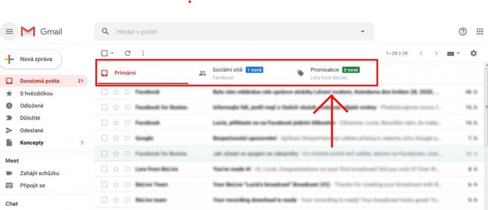
Task: Open dropdown arrow beside select-all checkbox
Action: [x=112, y=53]
